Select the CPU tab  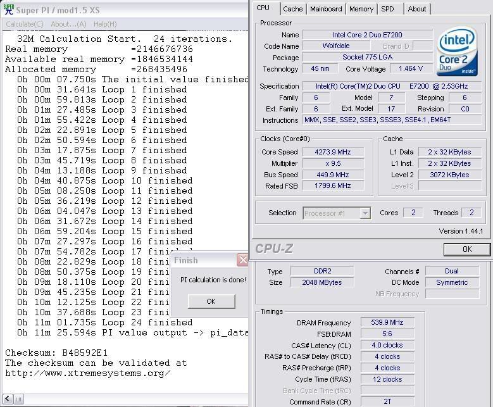coord(263,8)
